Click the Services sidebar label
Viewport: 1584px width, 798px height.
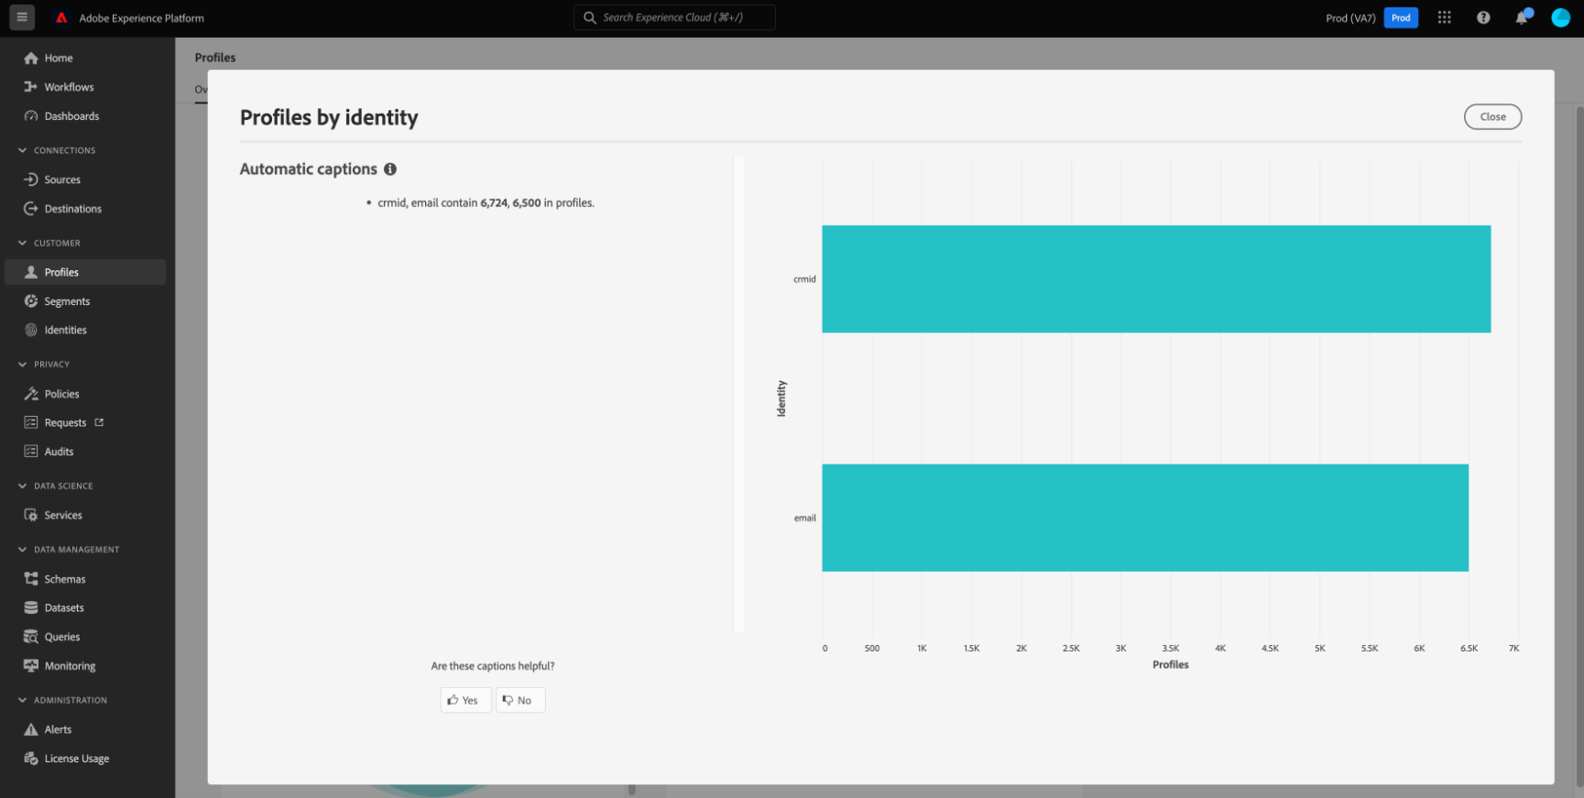coord(63,515)
